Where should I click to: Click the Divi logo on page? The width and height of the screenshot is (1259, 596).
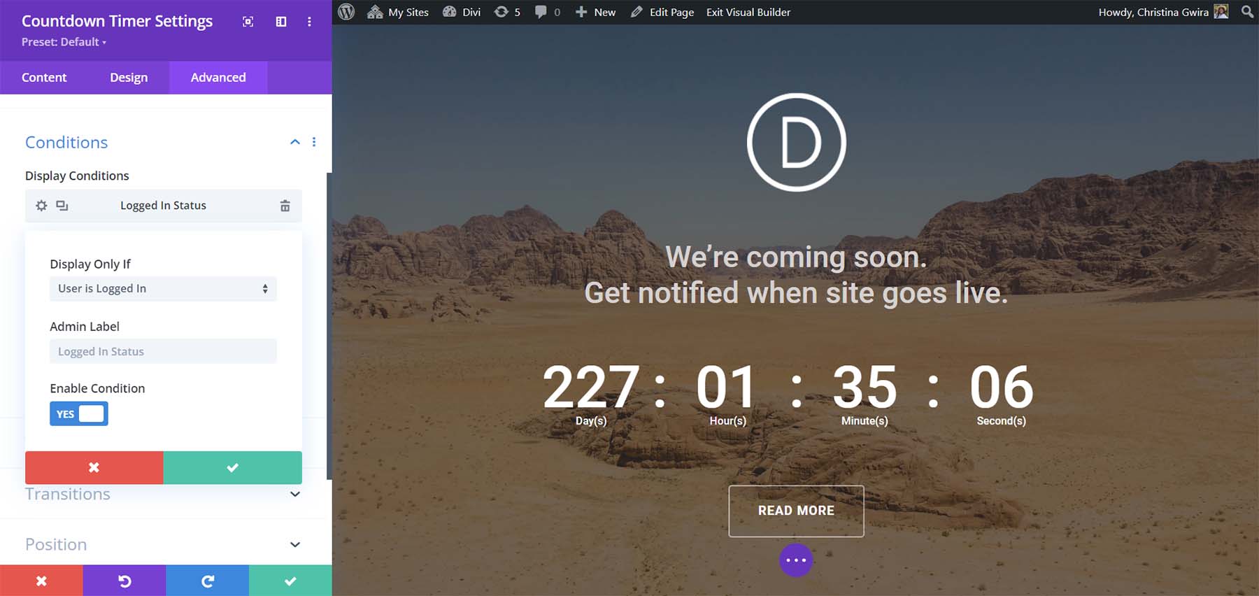[796, 142]
